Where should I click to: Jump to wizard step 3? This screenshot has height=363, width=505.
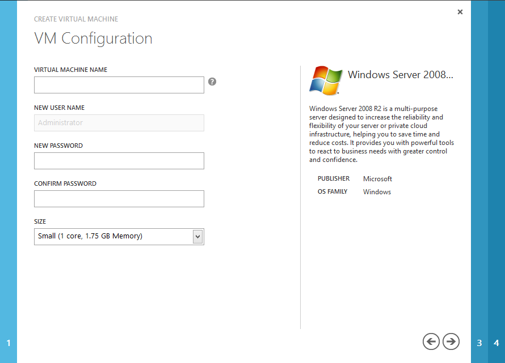click(479, 343)
